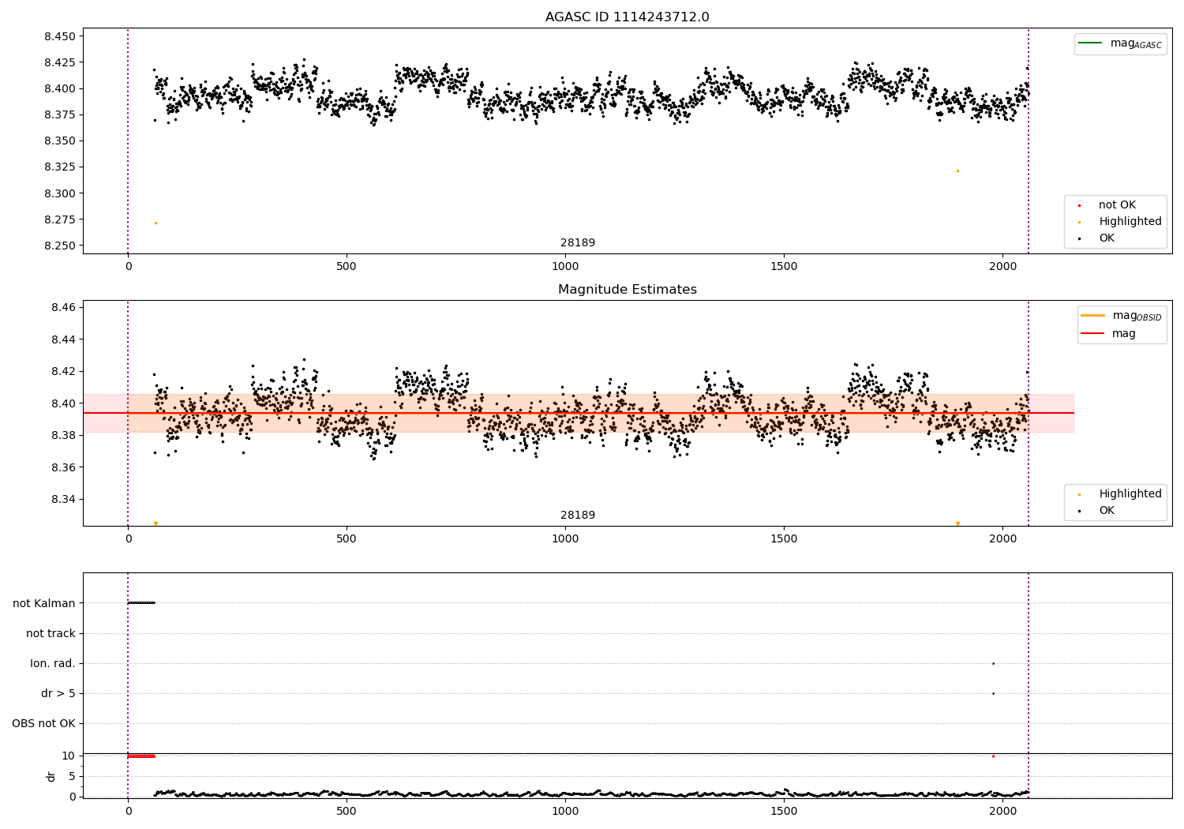Click the 'OBS not OK' row label
The image size is (1184, 829).
click(x=43, y=723)
